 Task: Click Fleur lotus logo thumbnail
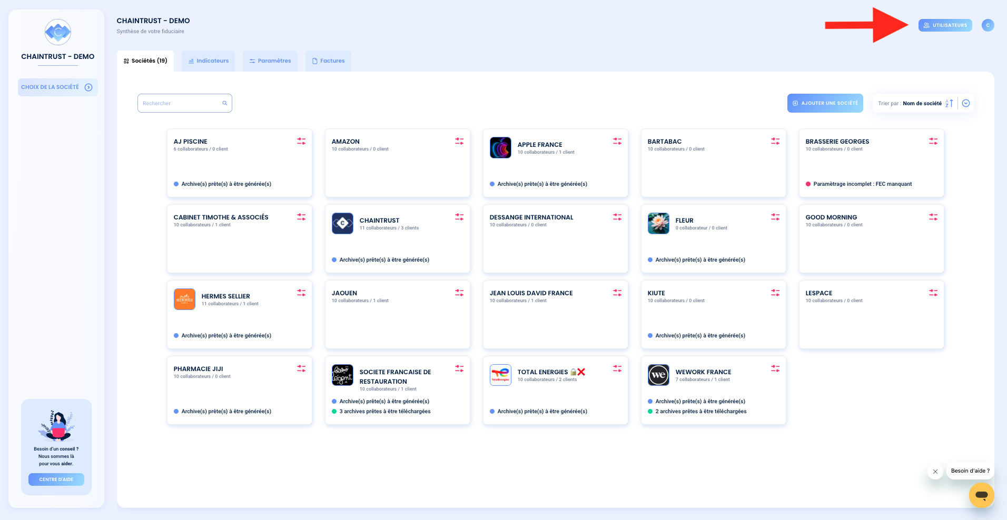pos(658,224)
